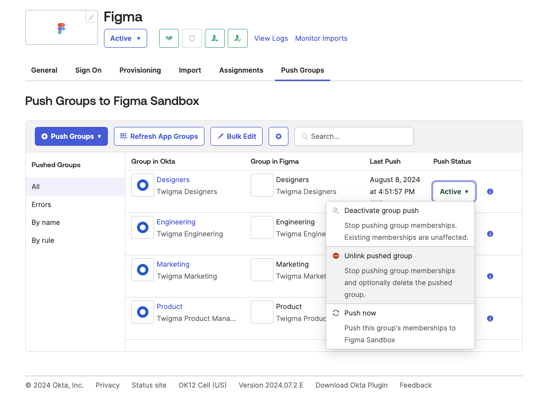This screenshot has width=558, height=414.
Task: Switch to the Import tab
Action: pyautogui.click(x=190, y=70)
